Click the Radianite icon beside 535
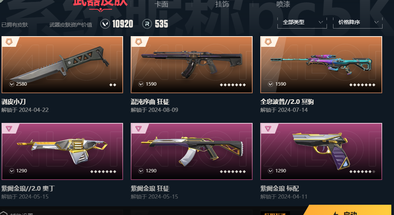Image resolution: width=394 pixels, height=215 pixels. (147, 24)
